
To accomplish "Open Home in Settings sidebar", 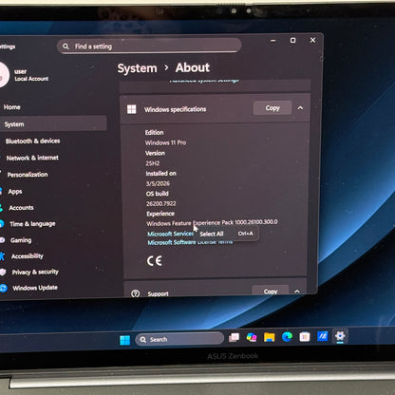I will click(x=12, y=107).
